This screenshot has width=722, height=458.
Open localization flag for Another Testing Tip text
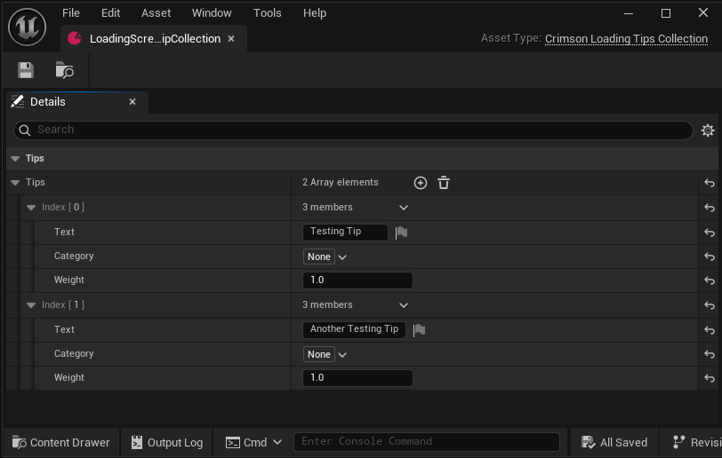(419, 330)
